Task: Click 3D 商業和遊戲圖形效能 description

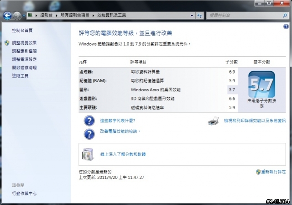Action: [152, 99]
